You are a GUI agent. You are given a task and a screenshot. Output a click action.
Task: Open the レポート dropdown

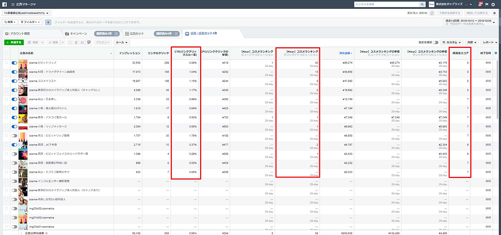point(490,43)
